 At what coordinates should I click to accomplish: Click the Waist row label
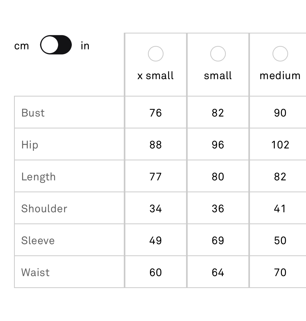(x=35, y=272)
